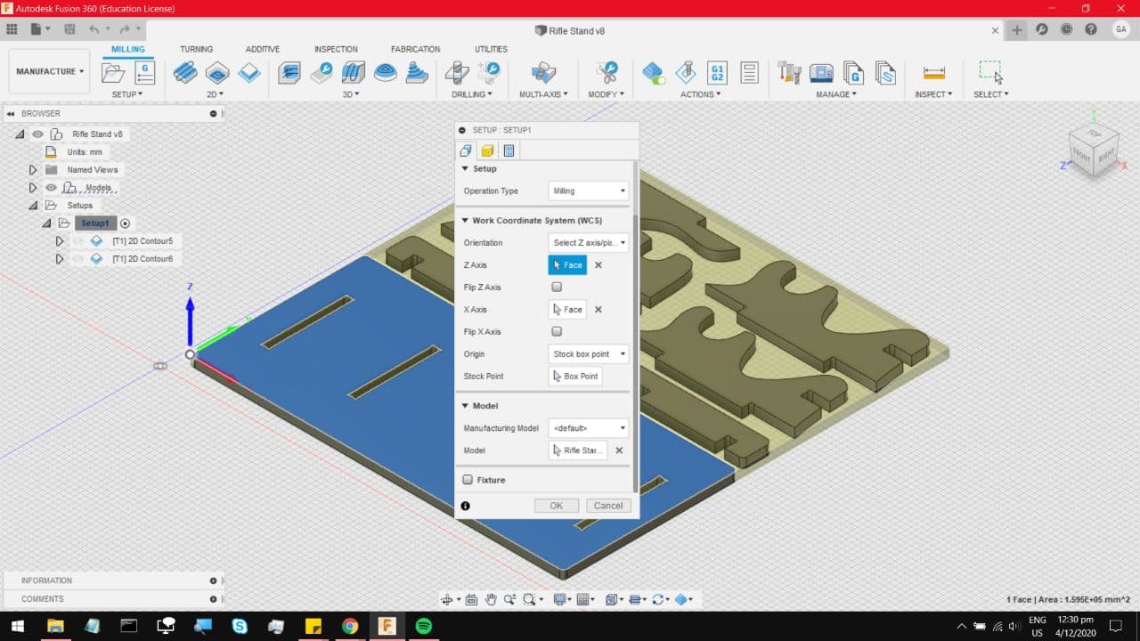
Task: Expand the Named Views tree node
Action: tap(33, 169)
